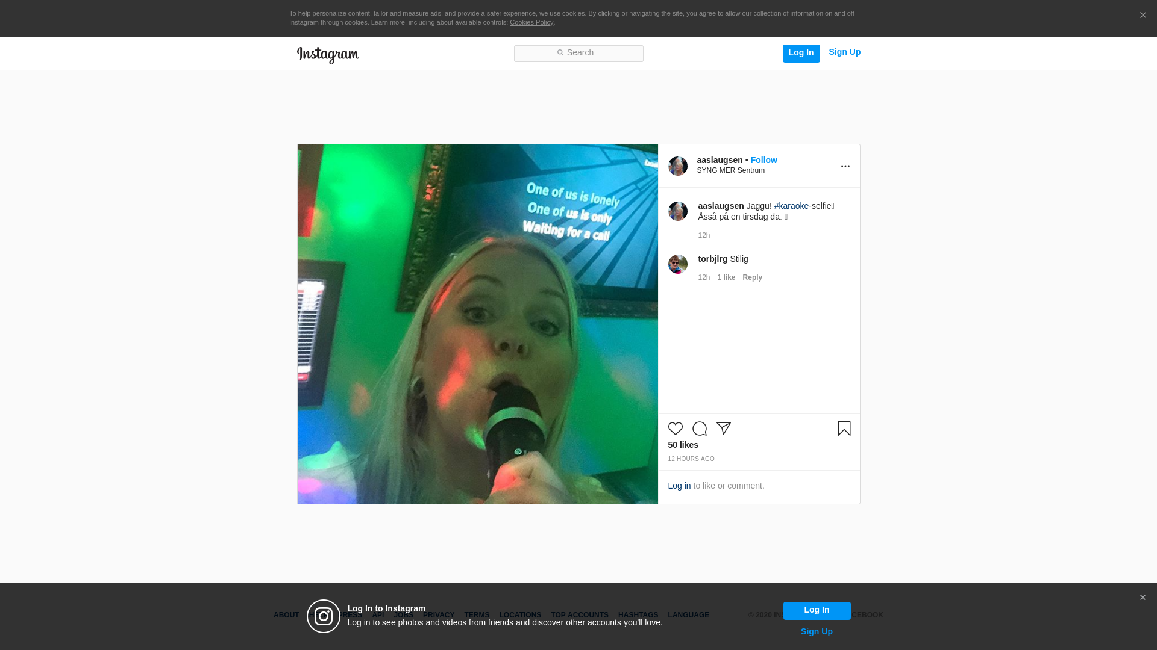Screen dimensions: 1157x650
Task: Click the karaoke selfie photo
Action: [x=478, y=324]
